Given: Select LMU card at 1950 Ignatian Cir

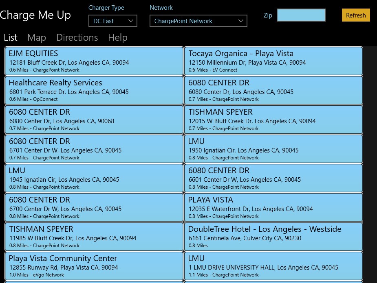Looking at the screenshot, I should click(x=273, y=149).
